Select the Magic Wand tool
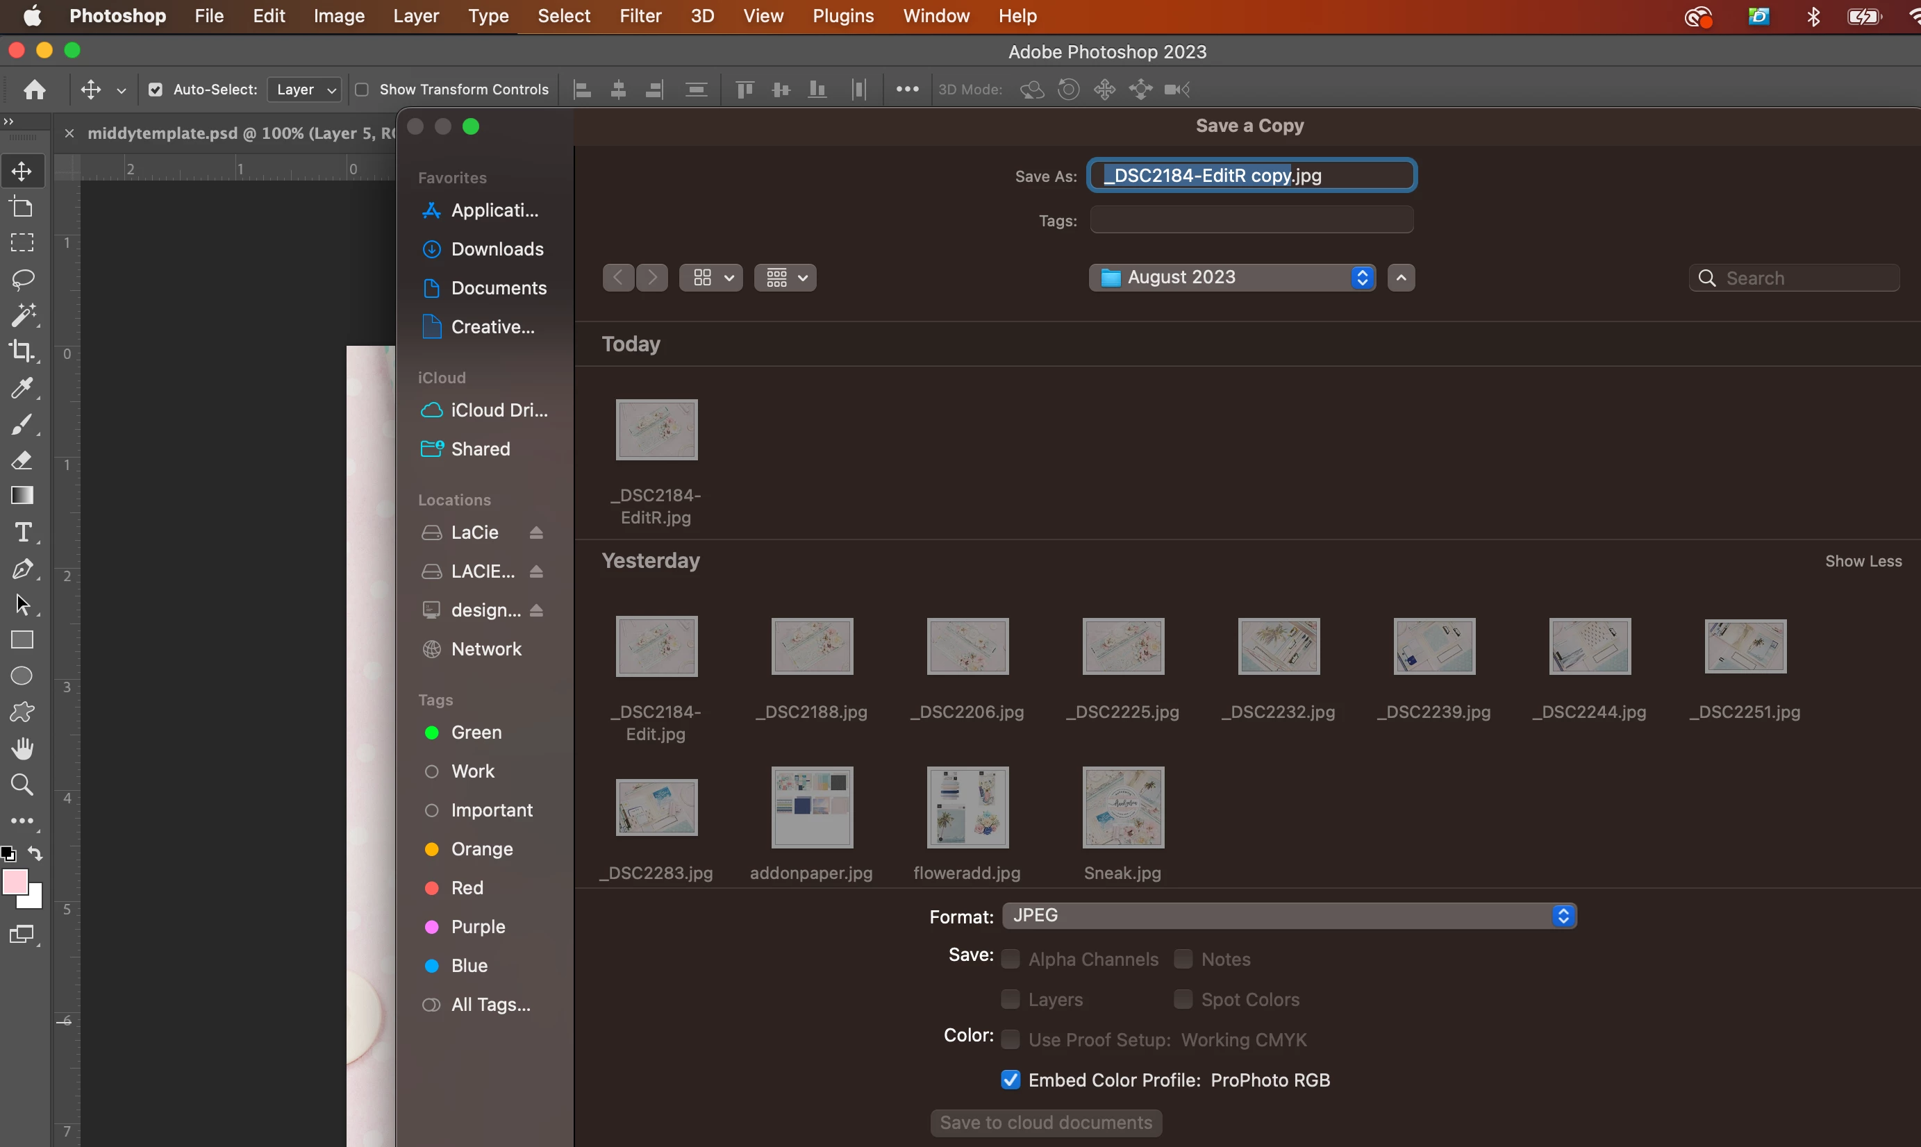 pos(22,315)
